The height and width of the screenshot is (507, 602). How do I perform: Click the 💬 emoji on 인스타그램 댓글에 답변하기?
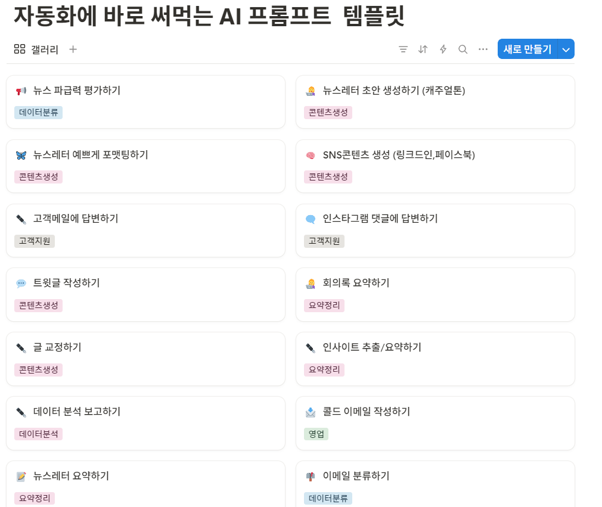coord(312,219)
